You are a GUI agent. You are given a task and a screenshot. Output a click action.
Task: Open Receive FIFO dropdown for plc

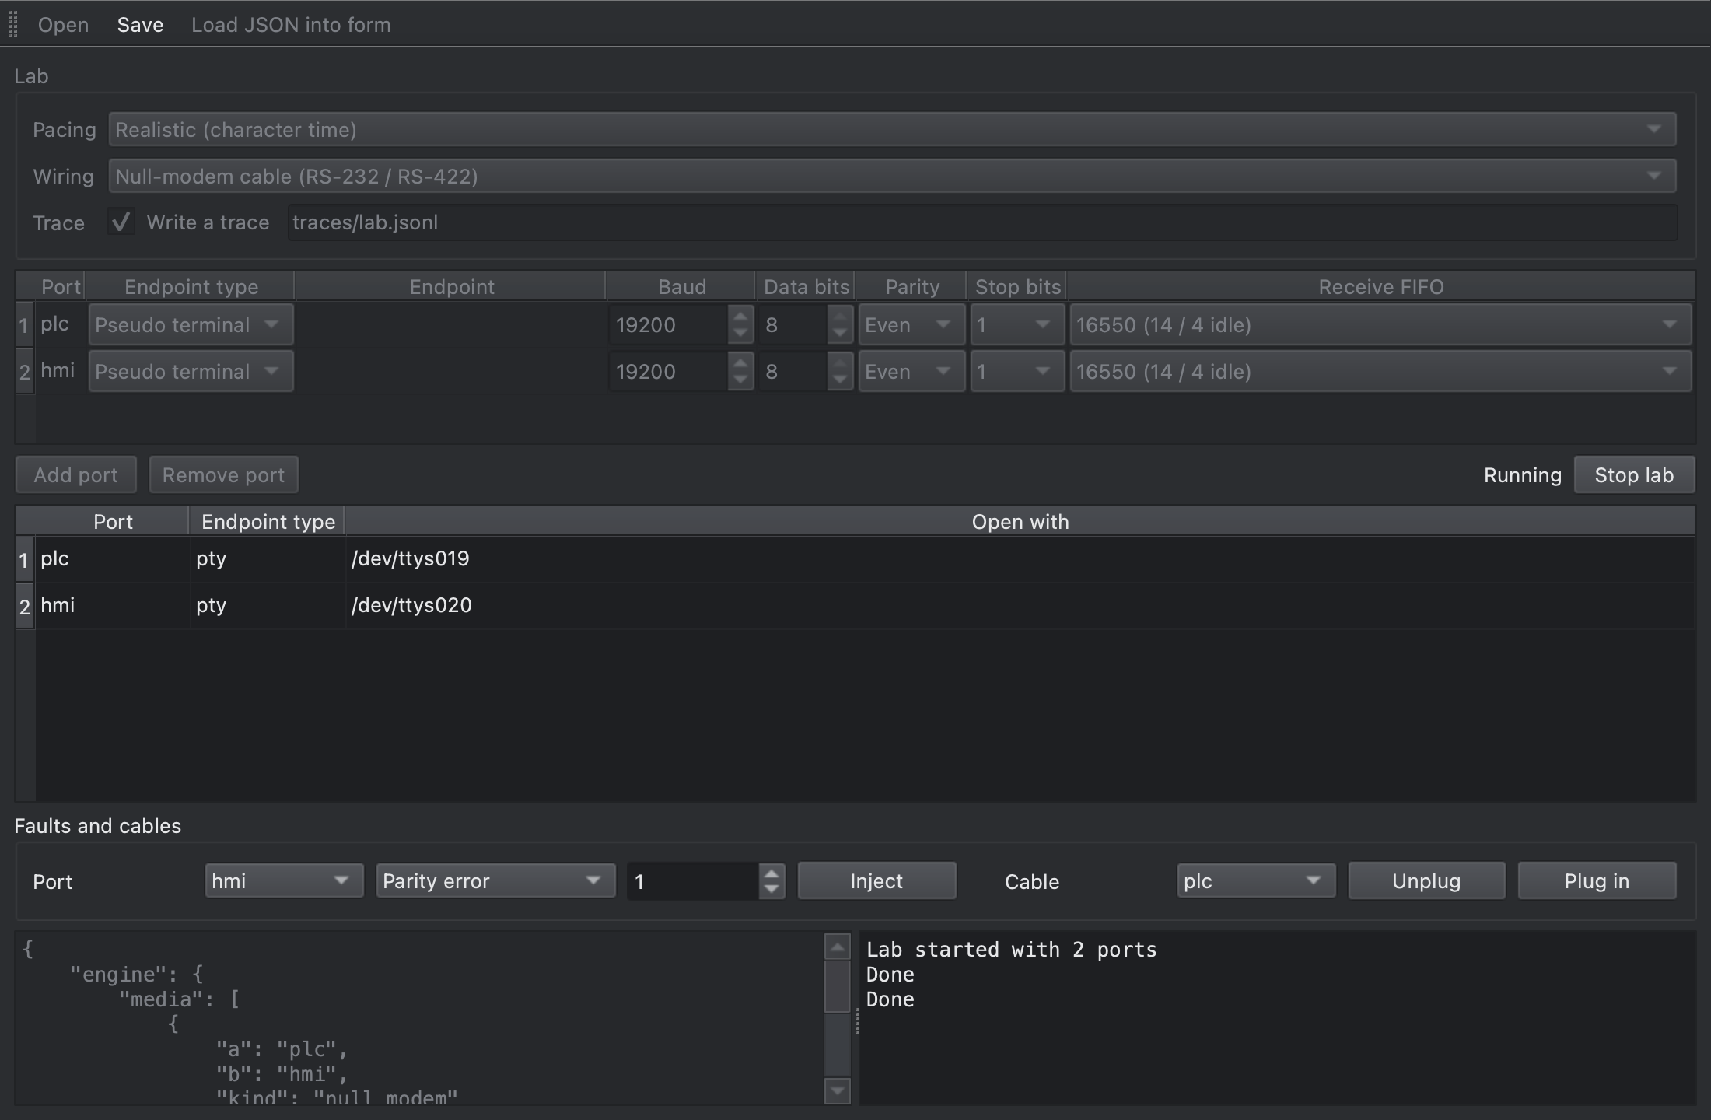pyautogui.click(x=1380, y=324)
